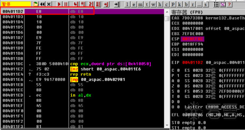Click the disassembly scrollbar thumb
The height and width of the screenshot is (130, 245).
[x=167, y=18]
